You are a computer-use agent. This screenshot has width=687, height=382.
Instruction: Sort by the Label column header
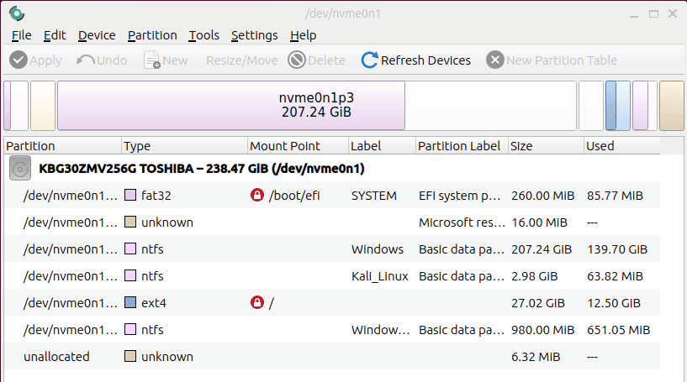[x=382, y=146]
